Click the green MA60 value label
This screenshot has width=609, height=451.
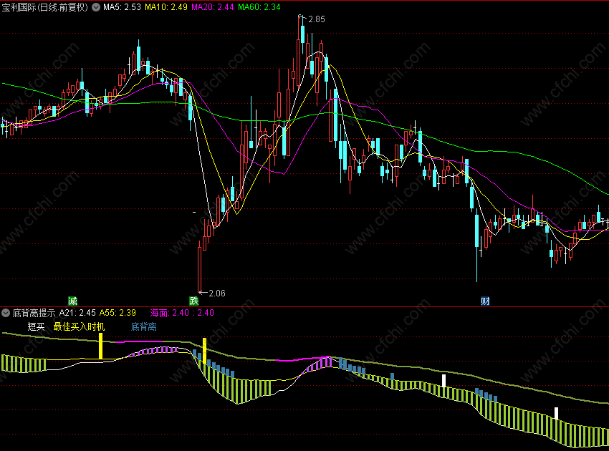pos(259,7)
